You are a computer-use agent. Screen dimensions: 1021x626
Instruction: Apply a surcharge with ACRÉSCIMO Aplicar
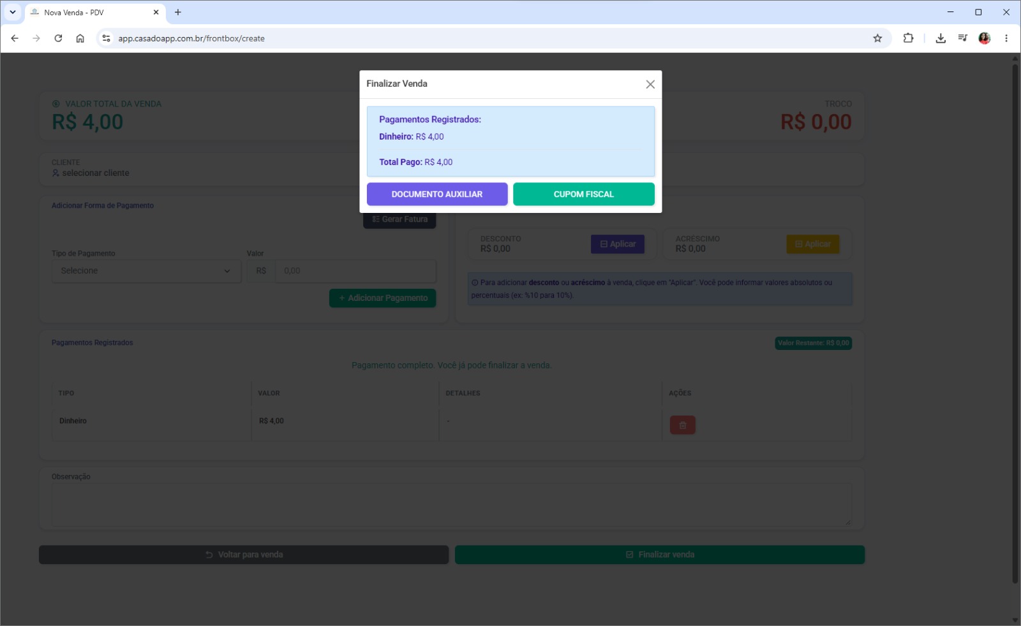click(x=813, y=244)
